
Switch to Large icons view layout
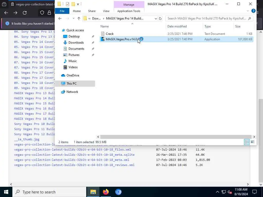pos(252,142)
